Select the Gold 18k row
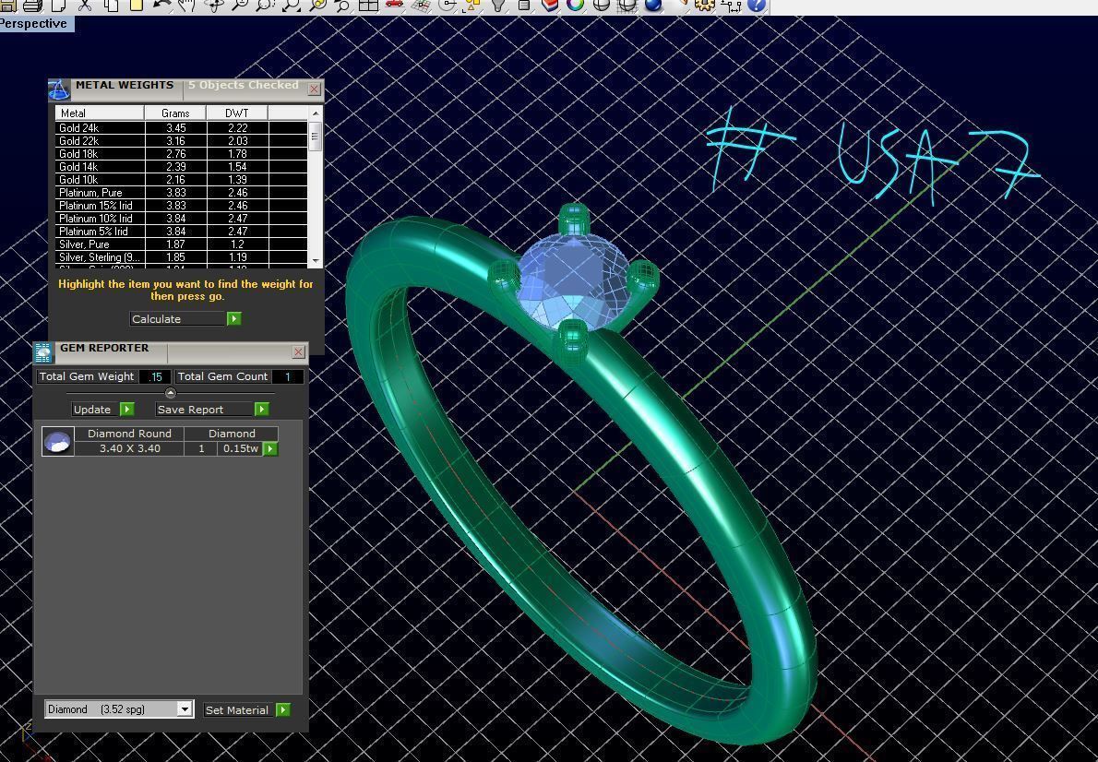The width and height of the screenshot is (1098, 762). click(x=182, y=153)
